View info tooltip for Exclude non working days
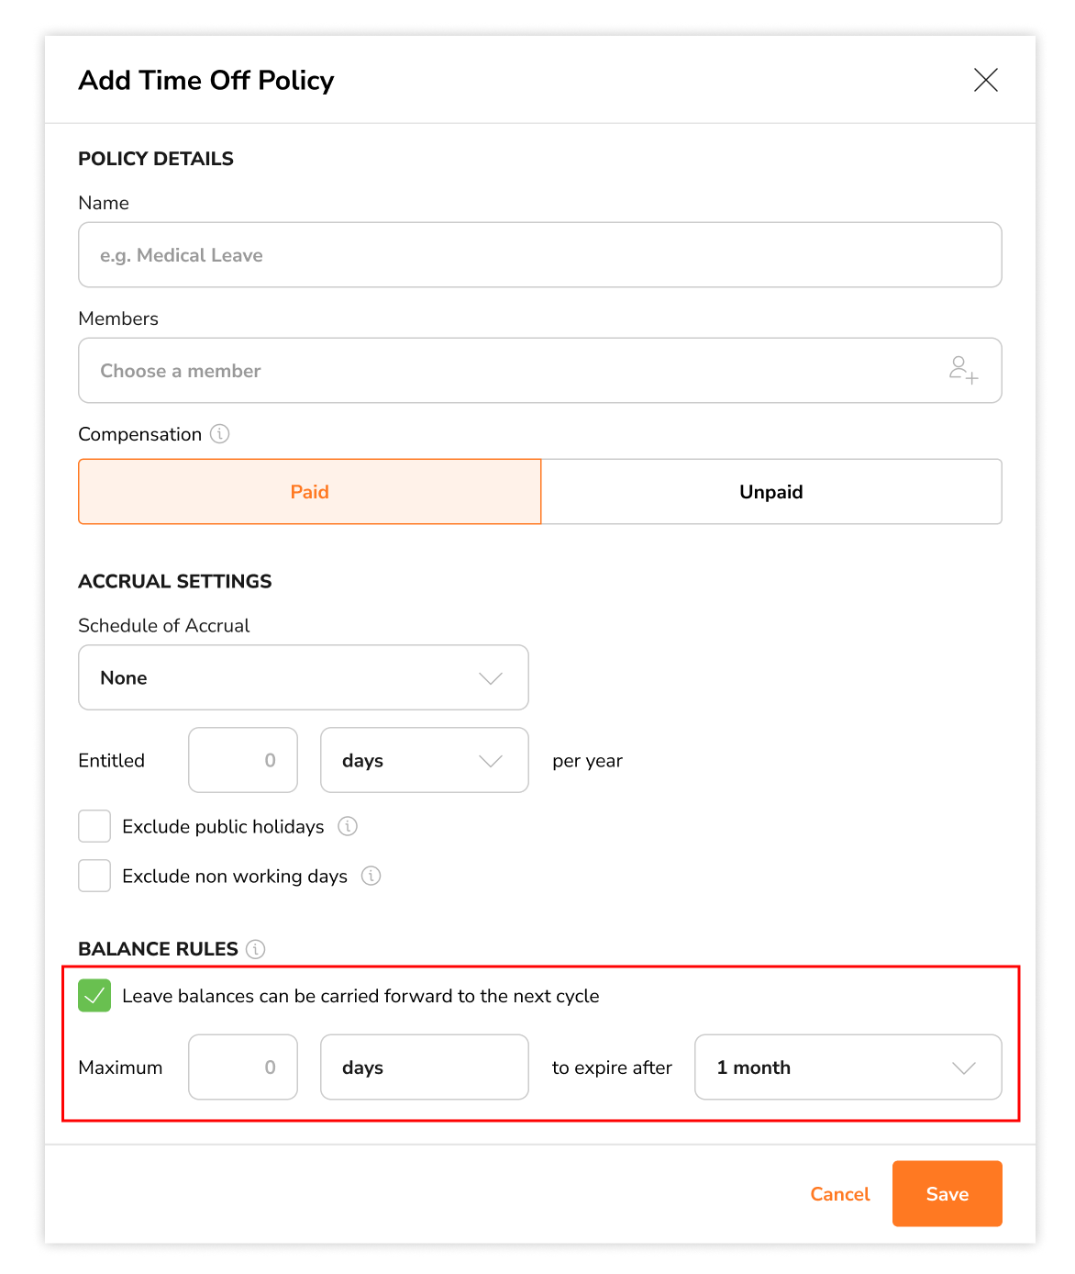 (x=371, y=876)
